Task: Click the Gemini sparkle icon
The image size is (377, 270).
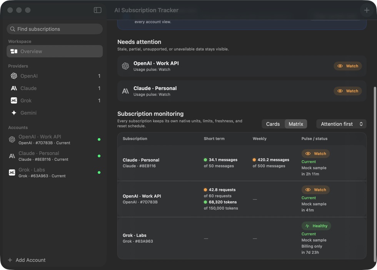Action: pyautogui.click(x=14, y=113)
